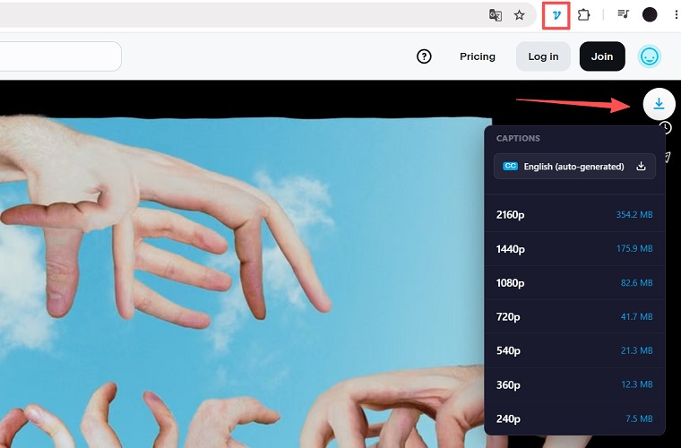Click the CAPTIONS section heading
This screenshot has width=681, height=448.
(x=518, y=139)
